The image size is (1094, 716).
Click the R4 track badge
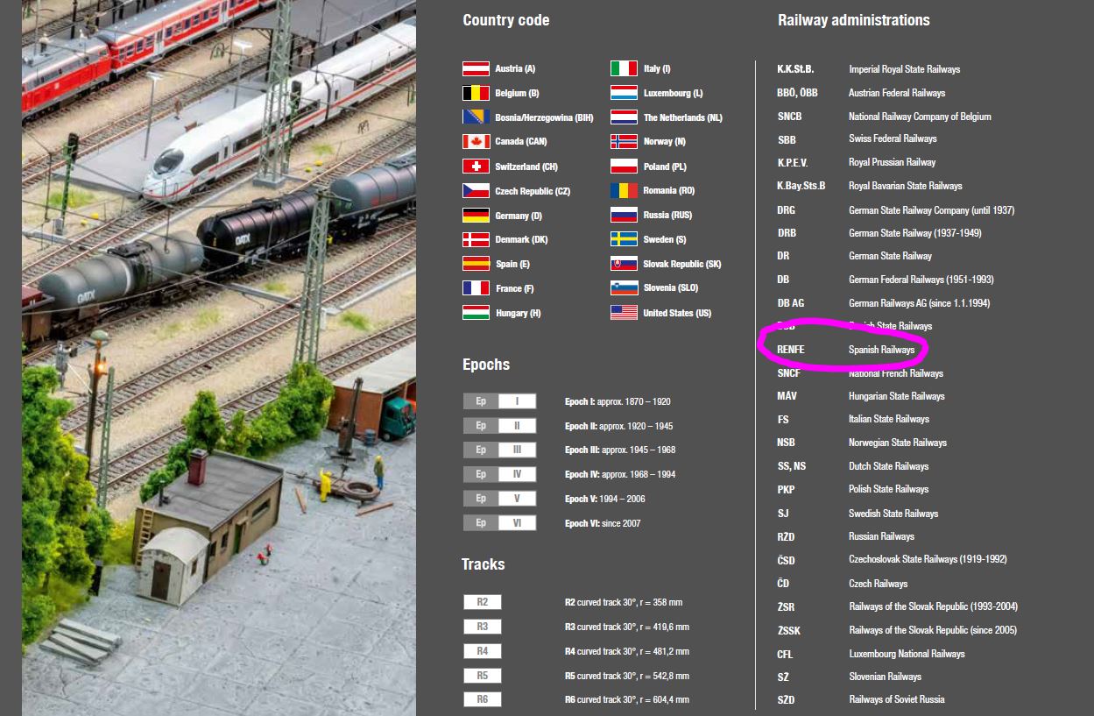tap(483, 651)
